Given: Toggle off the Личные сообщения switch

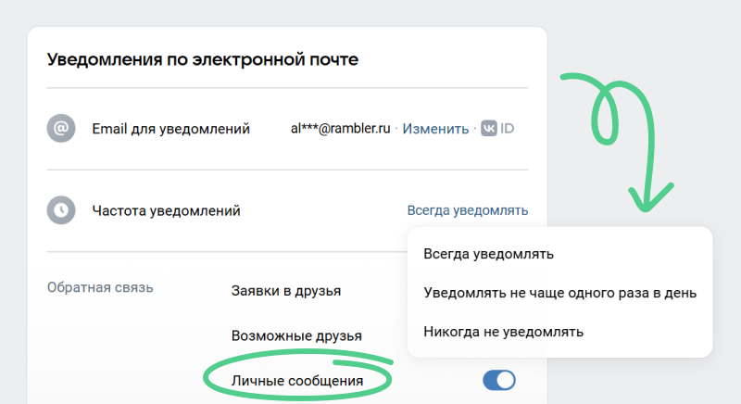Looking at the screenshot, I should [x=499, y=380].
